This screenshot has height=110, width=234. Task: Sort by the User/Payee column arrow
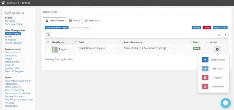75,42
